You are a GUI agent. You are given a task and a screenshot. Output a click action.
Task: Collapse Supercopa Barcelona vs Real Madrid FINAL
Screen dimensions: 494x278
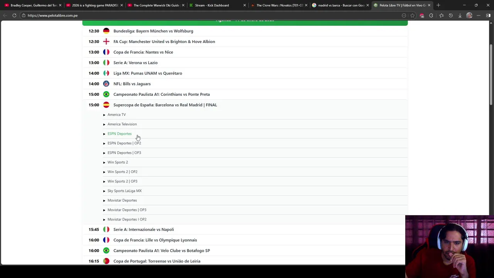pyautogui.click(x=245, y=105)
